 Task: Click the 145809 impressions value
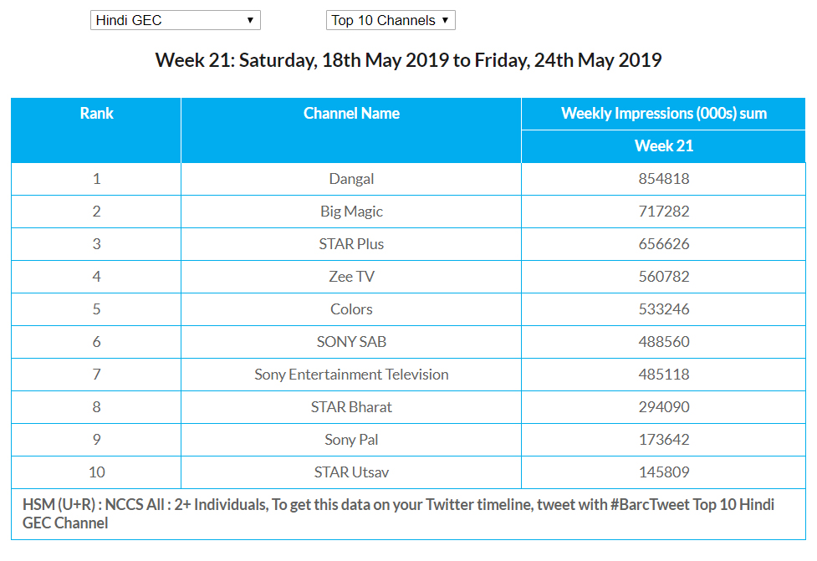coord(663,472)
